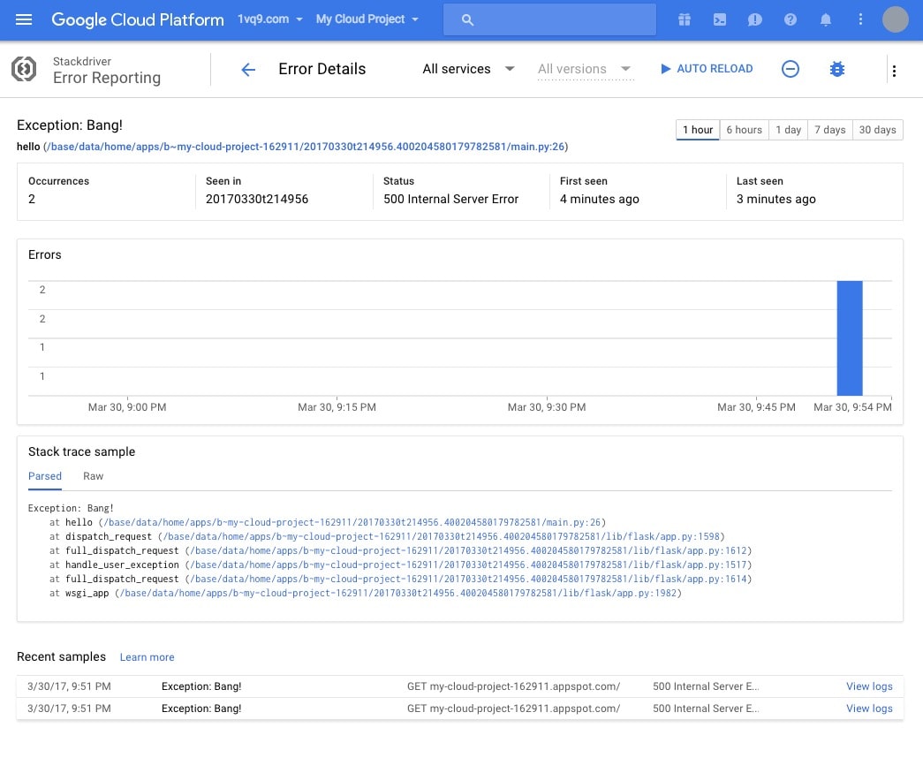923x773 pixels.
Task: Click the 500 Internal Server Error status value
Action: tap(451, 199)
